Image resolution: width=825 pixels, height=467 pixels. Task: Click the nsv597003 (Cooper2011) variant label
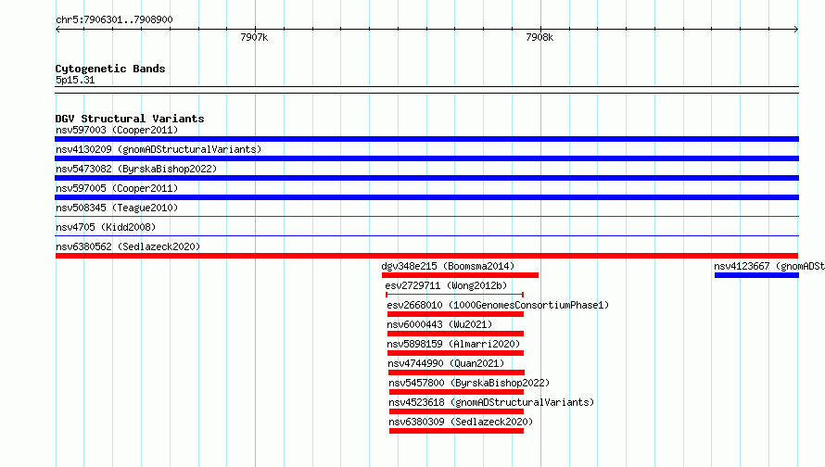[117, 130]
